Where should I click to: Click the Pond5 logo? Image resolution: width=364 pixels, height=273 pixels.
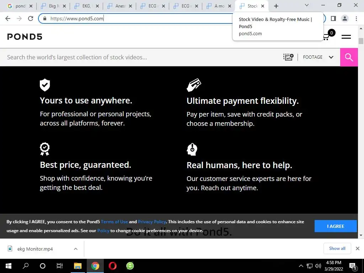tap(25, 37)
